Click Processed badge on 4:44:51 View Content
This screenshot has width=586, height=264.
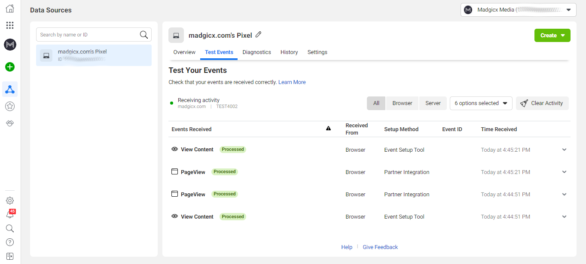[x=233, y=217]
